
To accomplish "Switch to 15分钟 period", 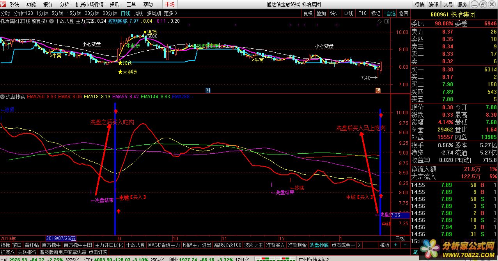I will click(74, 13).
